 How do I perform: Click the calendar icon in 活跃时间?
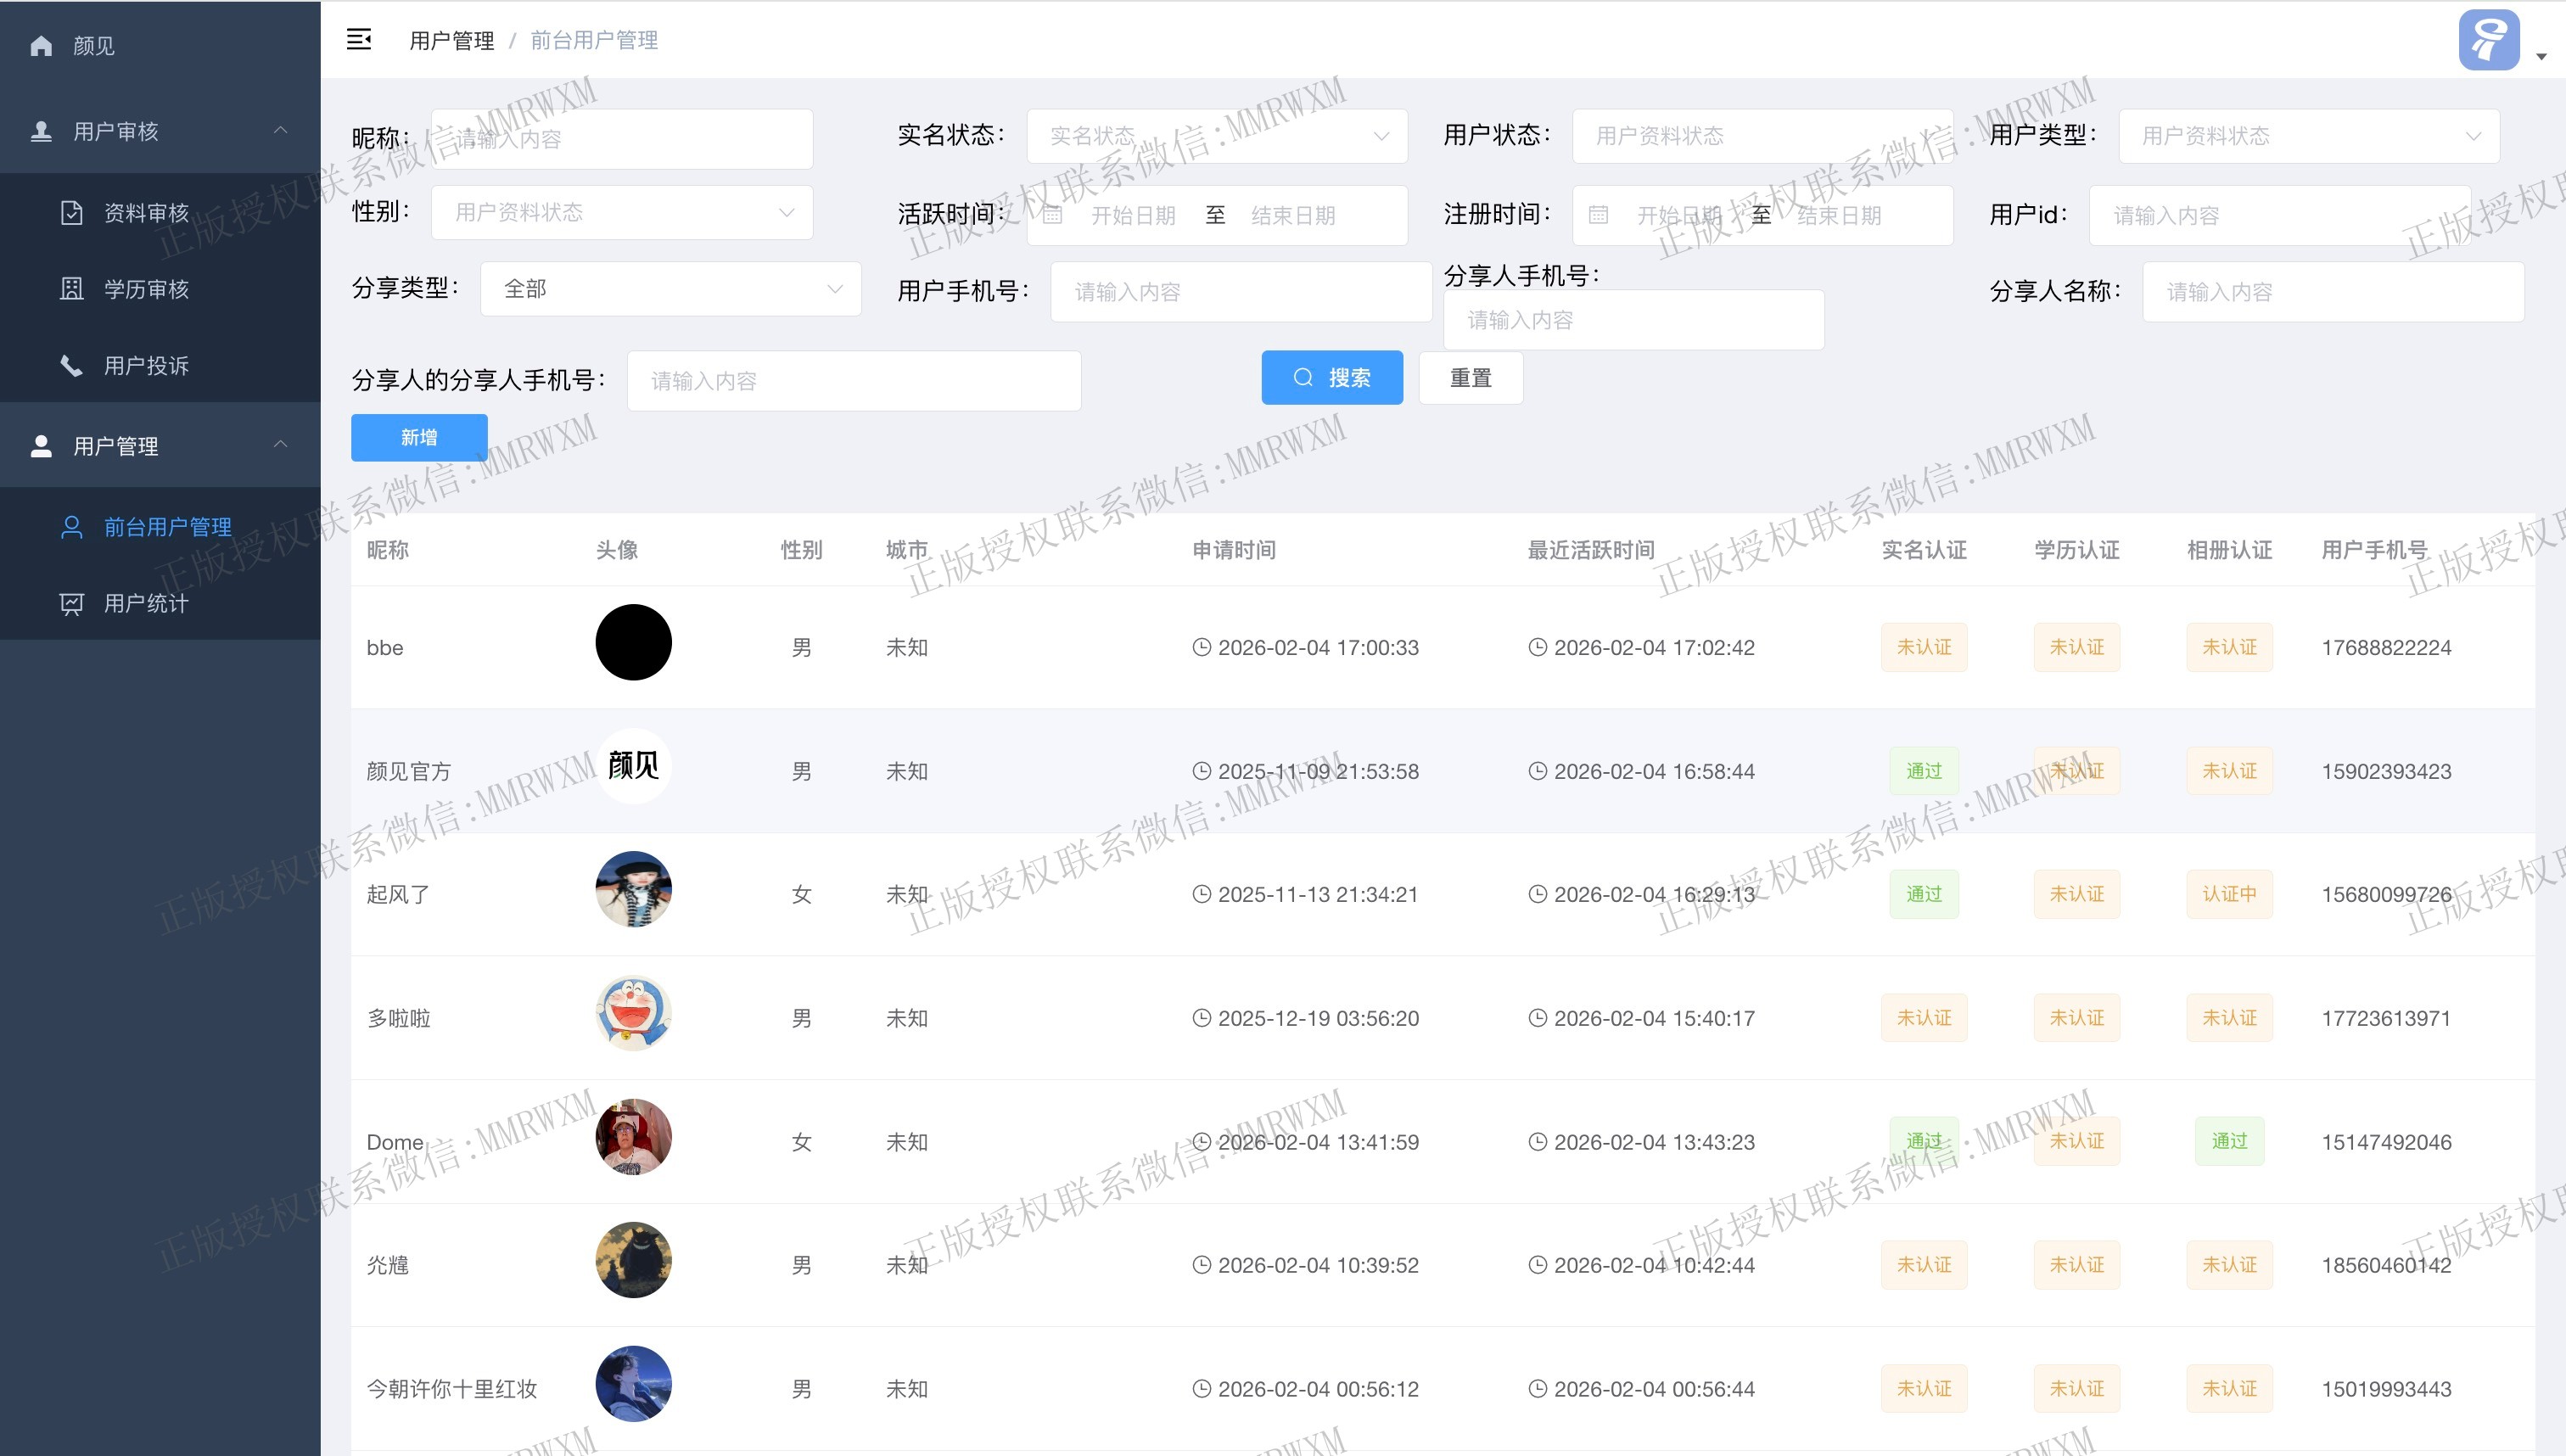tap(1052, 215)
